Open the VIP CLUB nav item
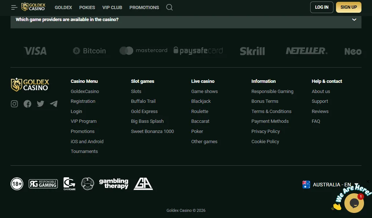Image resolution: width=372 pixels, height=218 pixels. coord(112,7)
